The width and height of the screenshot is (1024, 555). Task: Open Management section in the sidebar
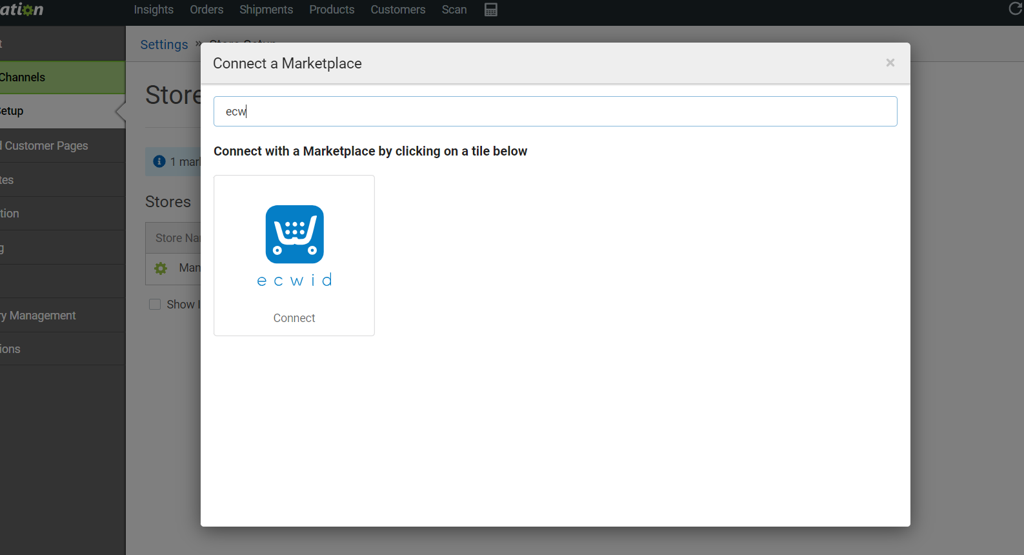[x=63, y=316]
